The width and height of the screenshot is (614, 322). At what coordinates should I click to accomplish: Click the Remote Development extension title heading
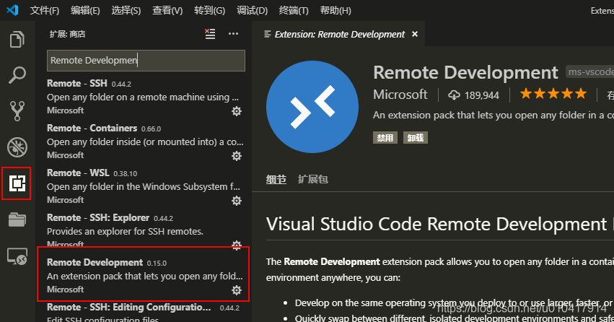click(x=465, y=72)
